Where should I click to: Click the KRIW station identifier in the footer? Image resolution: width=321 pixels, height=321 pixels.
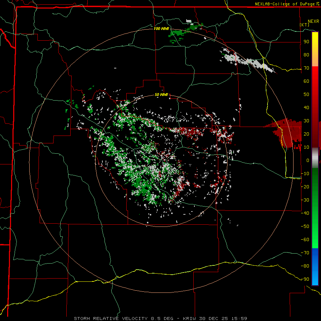190,319
